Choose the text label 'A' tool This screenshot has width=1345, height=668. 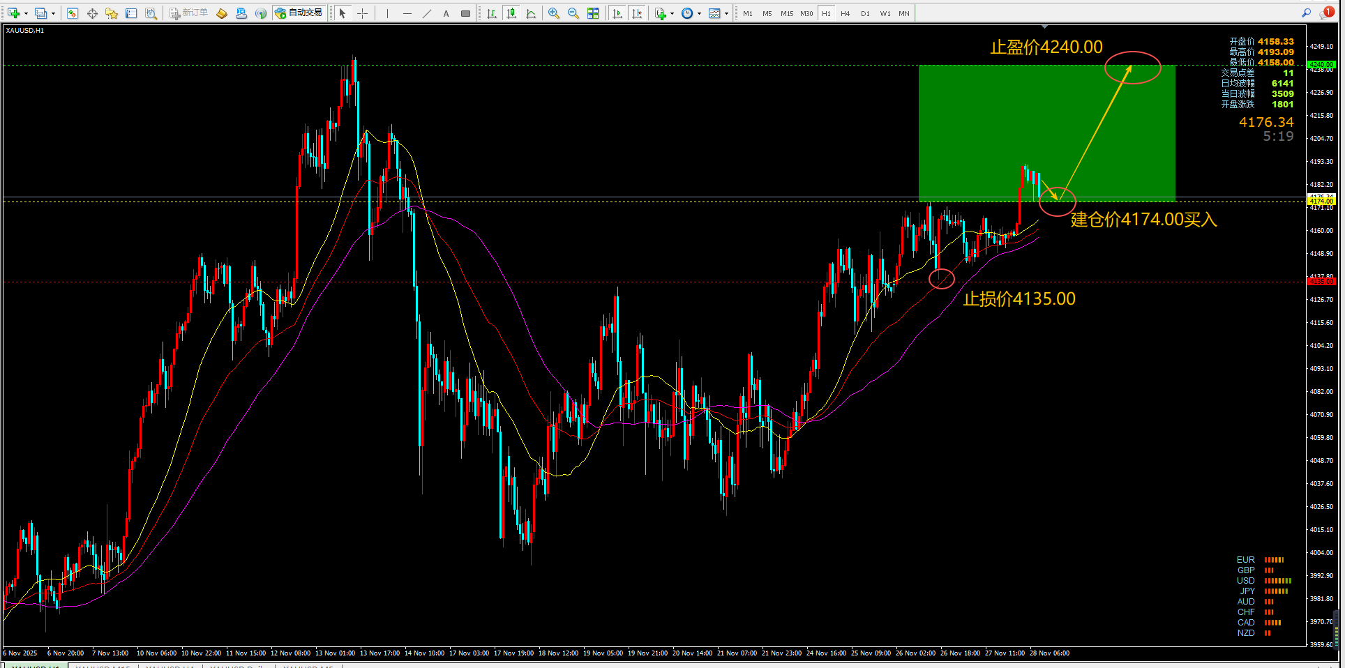click(x=446, y=13)
